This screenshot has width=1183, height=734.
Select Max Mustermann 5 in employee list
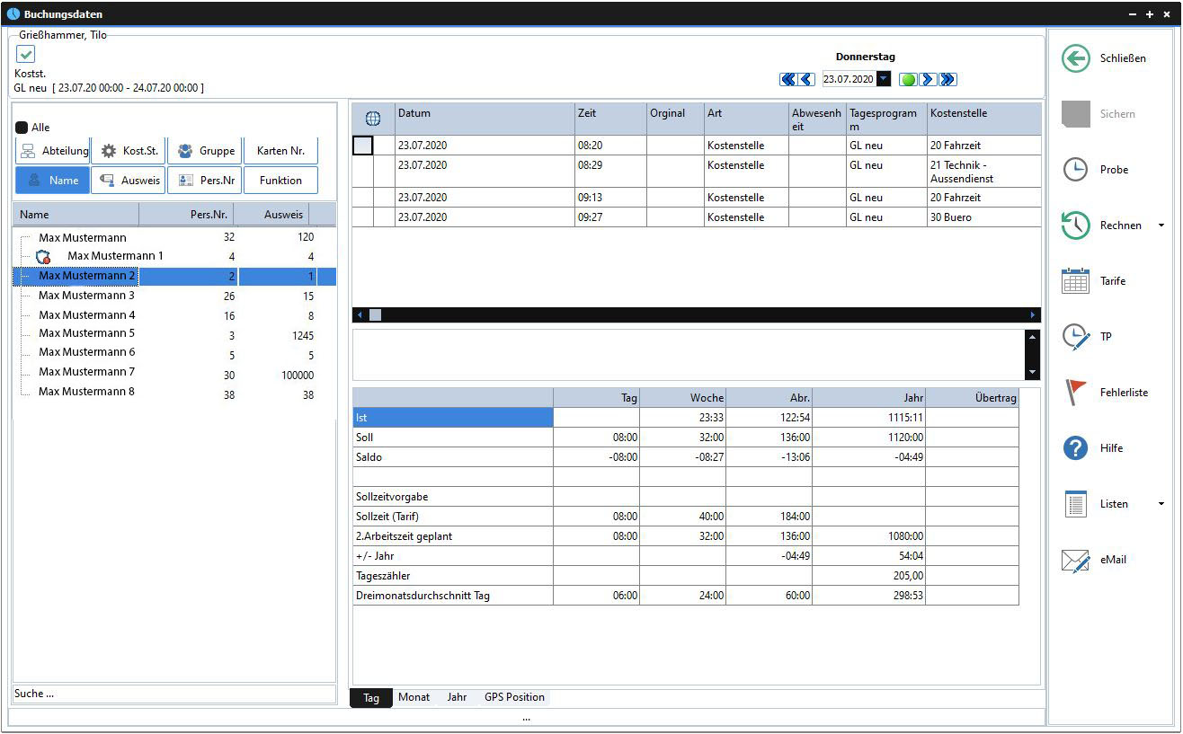pyautogui.click(x=86, y=333)
